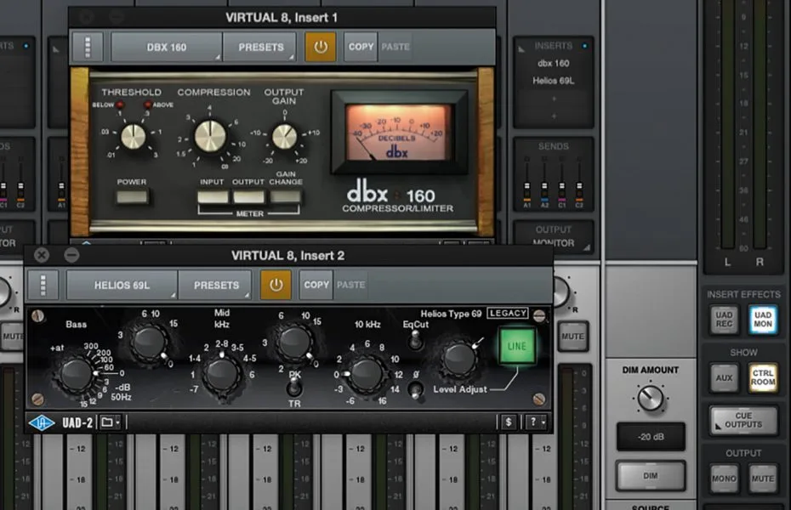Paste settings into the Helios 69L plugin

tap(351, 285)
